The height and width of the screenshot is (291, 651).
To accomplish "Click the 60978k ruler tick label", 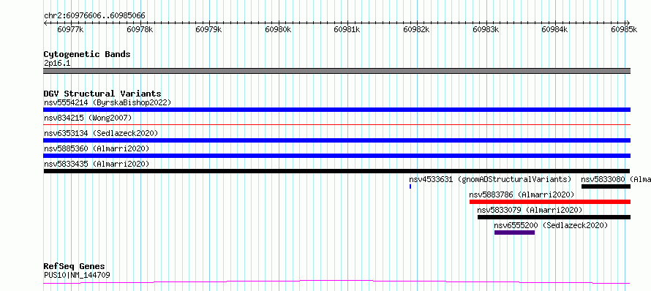I will [140, 29].
